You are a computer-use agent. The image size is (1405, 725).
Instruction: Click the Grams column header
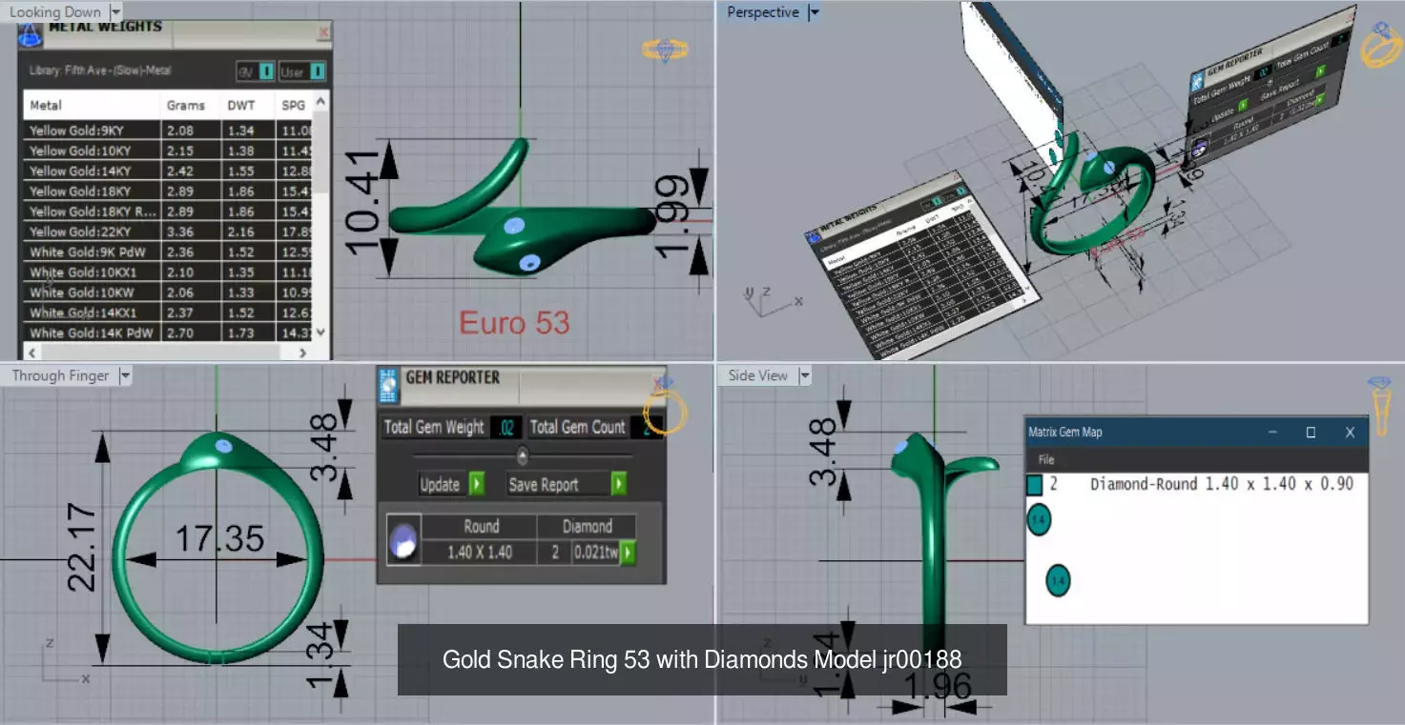click(x=190, y=105)
